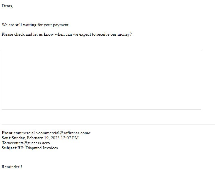Screen dimensions: 215x178
Task: Click "February 19, 2023" in the Sent line
Action: (x=43, y=138)
